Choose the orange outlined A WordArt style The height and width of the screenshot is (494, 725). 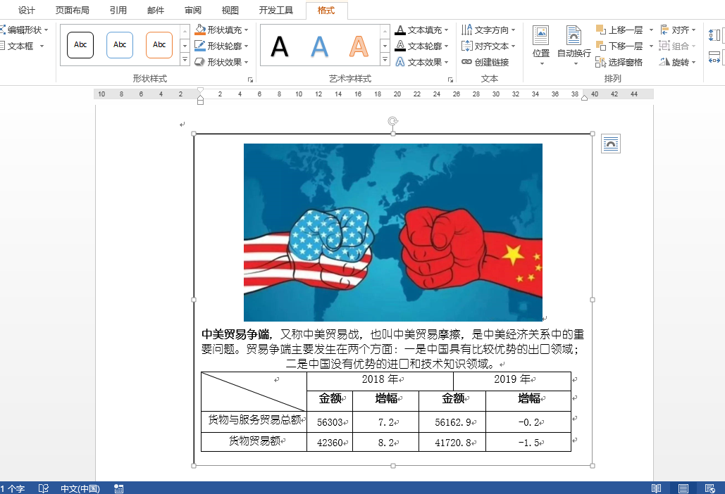click(359, 46)
